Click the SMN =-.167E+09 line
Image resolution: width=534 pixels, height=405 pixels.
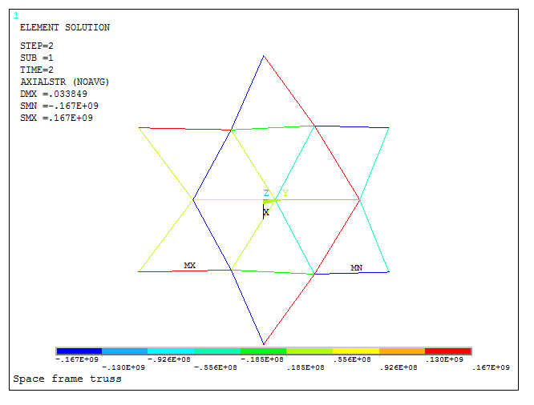tap(59, 106)
